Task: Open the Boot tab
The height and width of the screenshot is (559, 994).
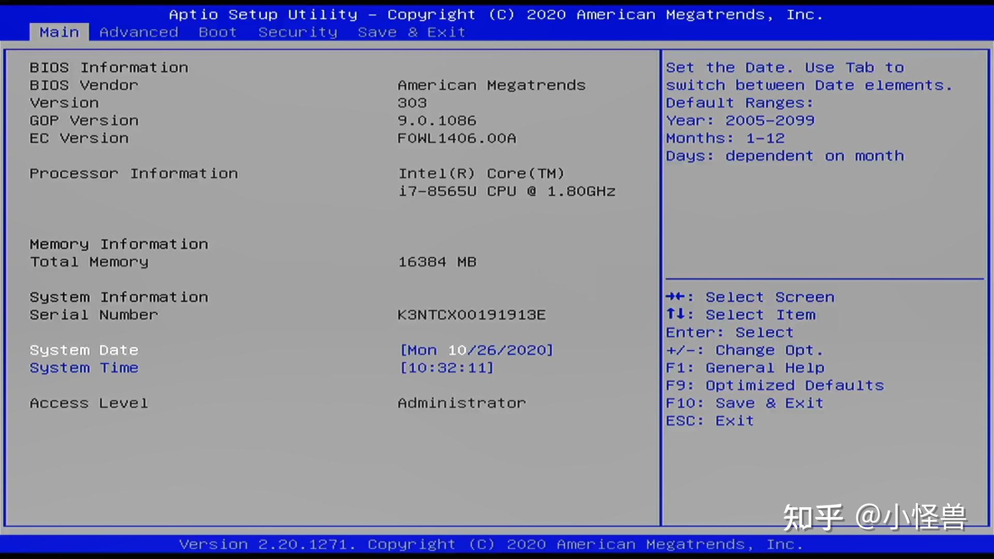Action: coord(217,32)
